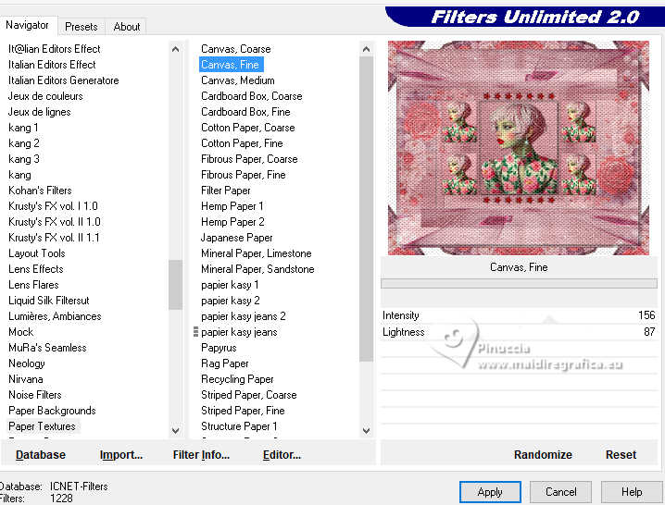This screenshot has width=665, height=505.
Task: Select the Layout Tools category
Action: tap(37, 253)
